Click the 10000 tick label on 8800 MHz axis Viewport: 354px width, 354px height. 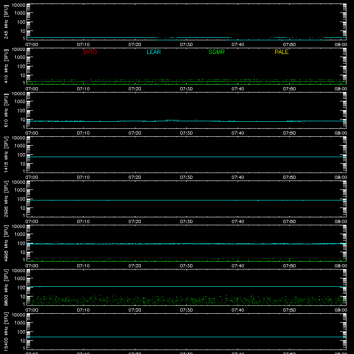tap(19, 271)
